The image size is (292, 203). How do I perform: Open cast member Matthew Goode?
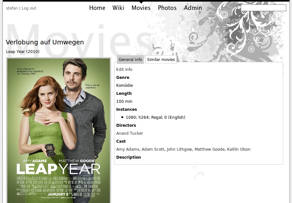pos(210,149)
